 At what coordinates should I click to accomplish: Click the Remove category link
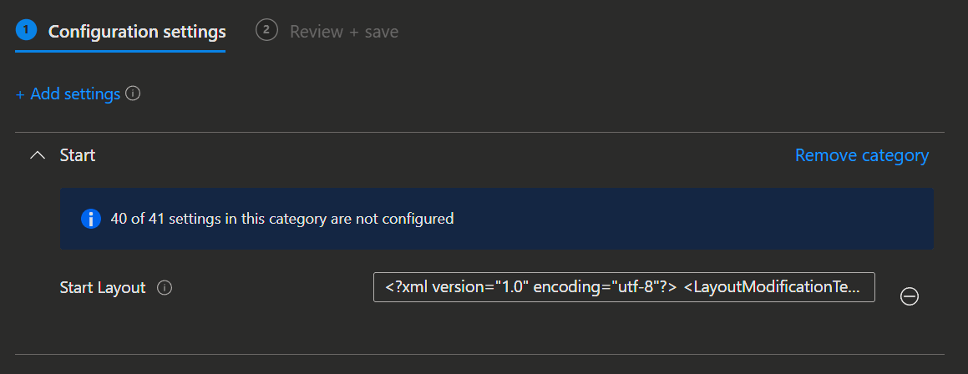[861, 155]
